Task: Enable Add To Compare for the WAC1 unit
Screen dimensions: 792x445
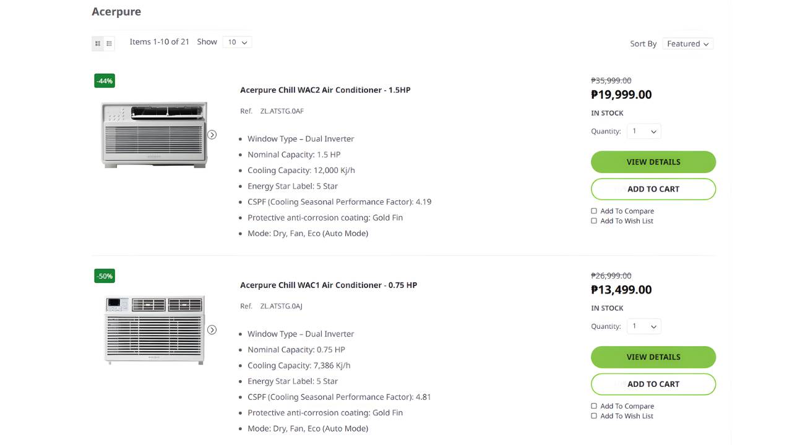Action: 594,406
